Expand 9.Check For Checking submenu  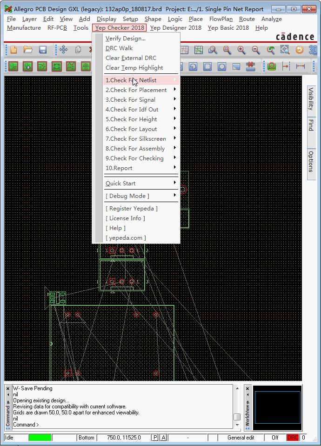point(141,158)
